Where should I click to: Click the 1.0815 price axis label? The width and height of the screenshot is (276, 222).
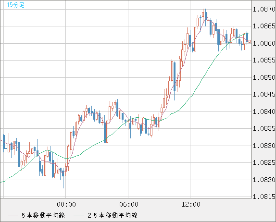(264, 197)
